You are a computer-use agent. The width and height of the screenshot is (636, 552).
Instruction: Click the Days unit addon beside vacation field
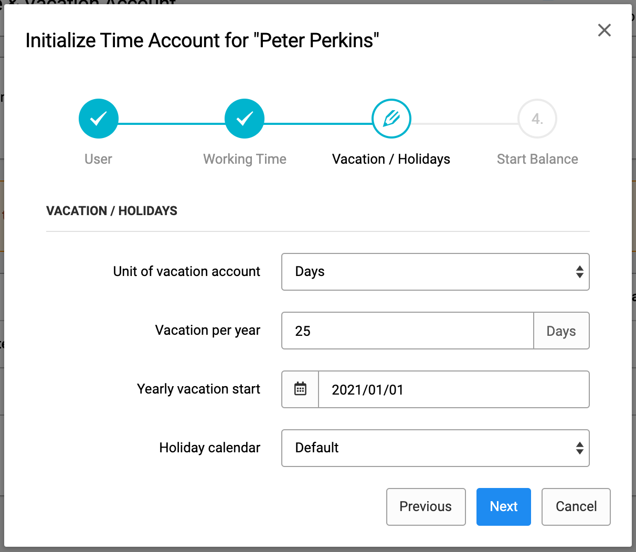(561, 331)
